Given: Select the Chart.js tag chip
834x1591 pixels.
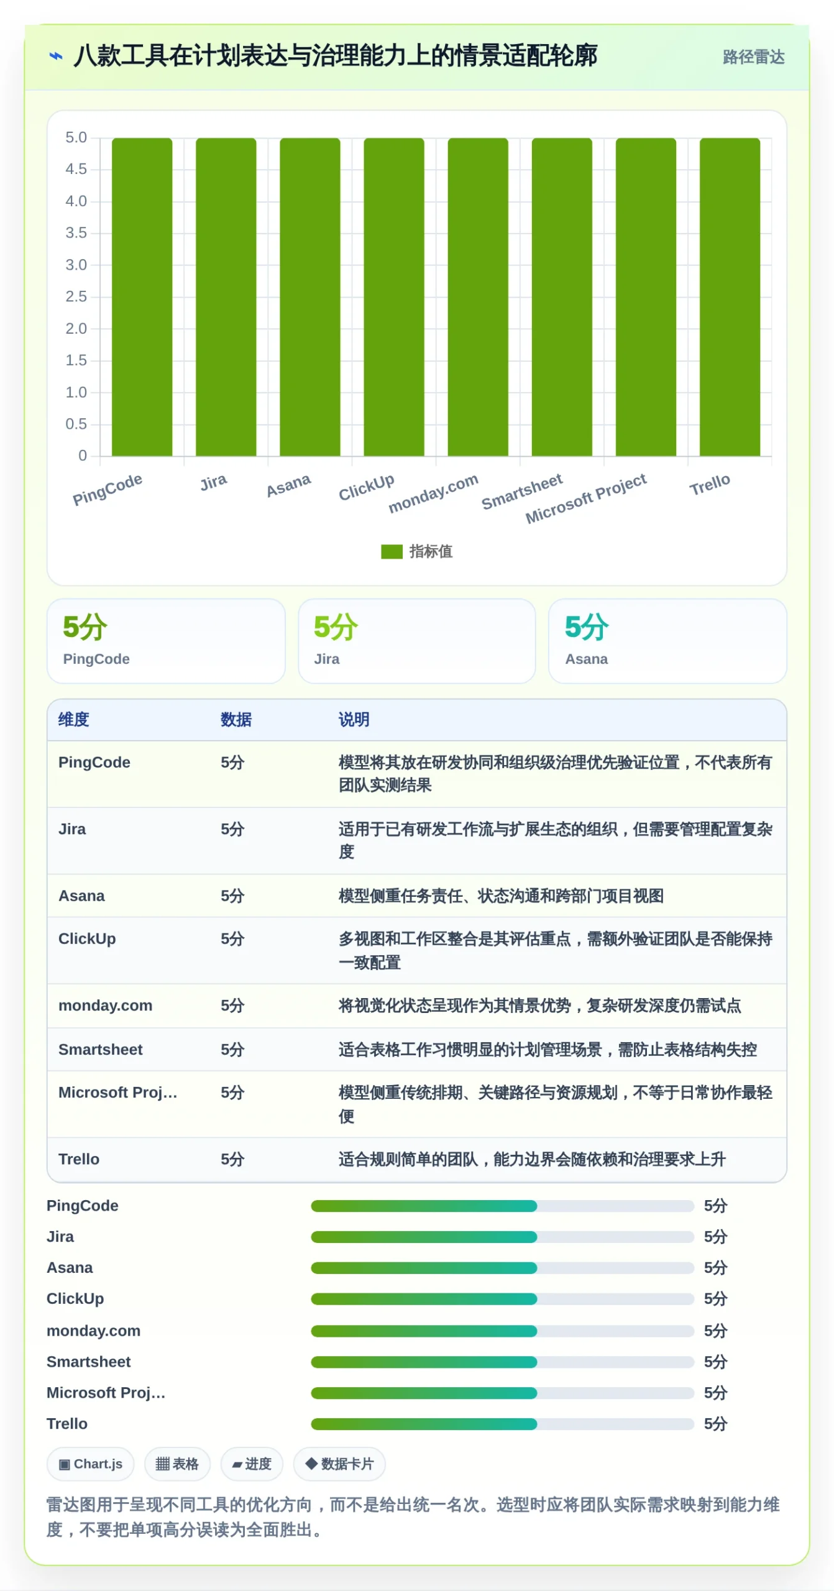Looking at the screenshot, I should [x=90, y=1464].
